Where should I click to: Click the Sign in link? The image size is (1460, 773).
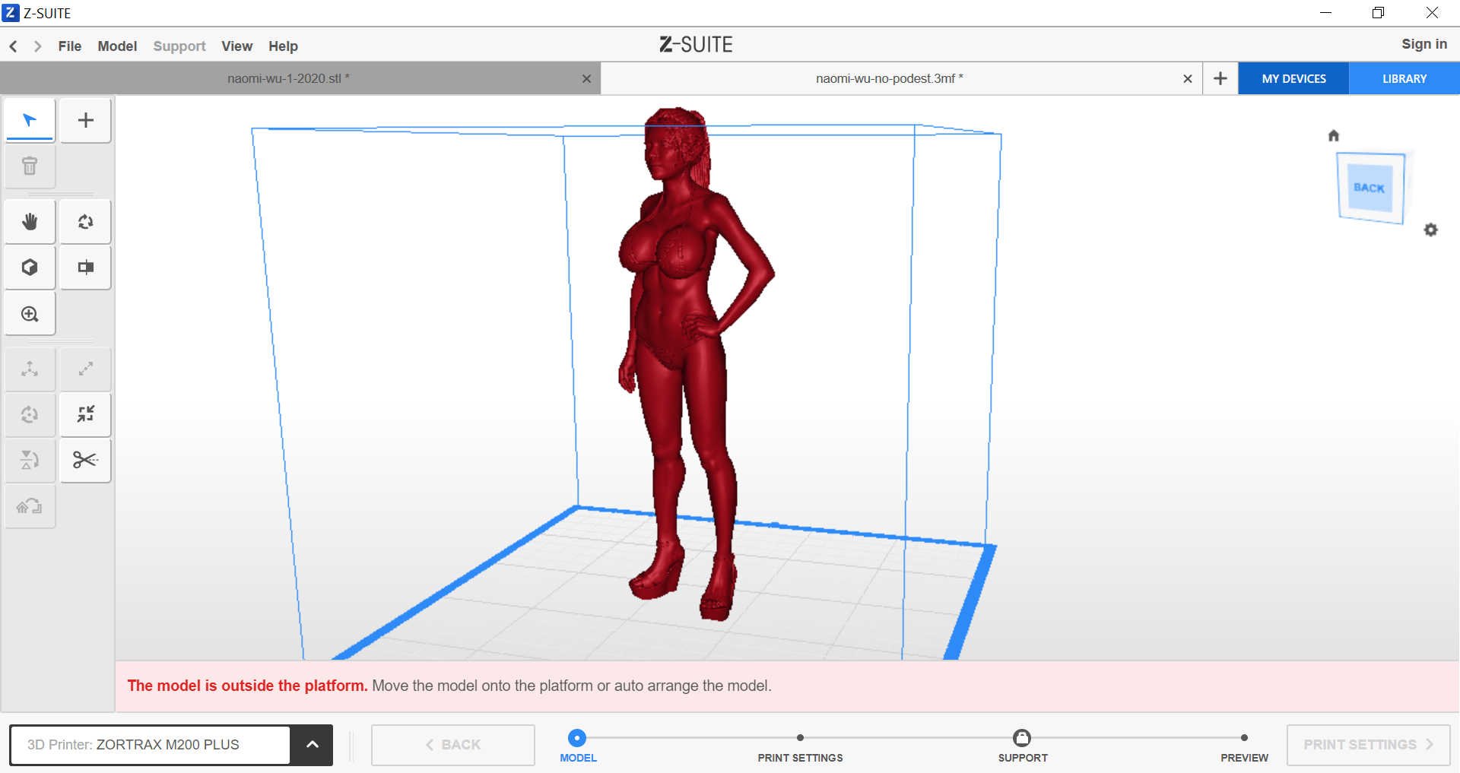(1424, 44)
